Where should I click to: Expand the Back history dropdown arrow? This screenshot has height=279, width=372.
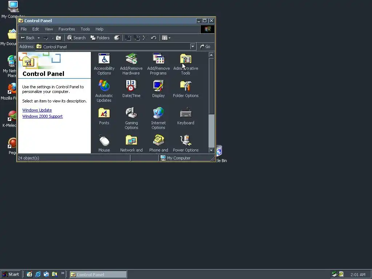39,38
